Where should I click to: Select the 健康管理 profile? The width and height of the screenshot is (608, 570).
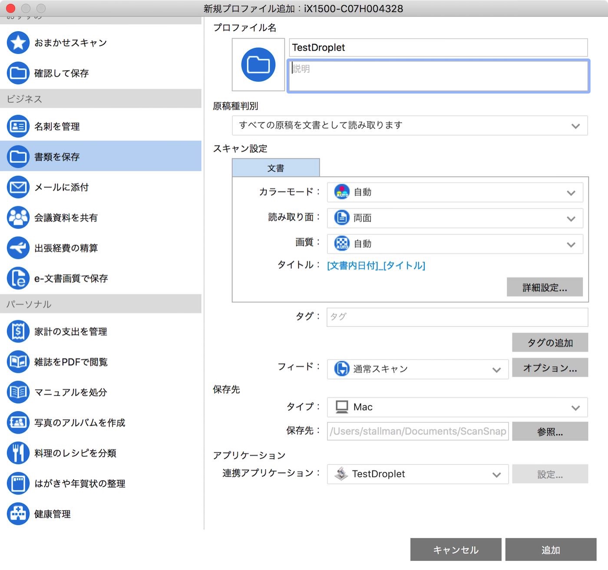point(101,514)
